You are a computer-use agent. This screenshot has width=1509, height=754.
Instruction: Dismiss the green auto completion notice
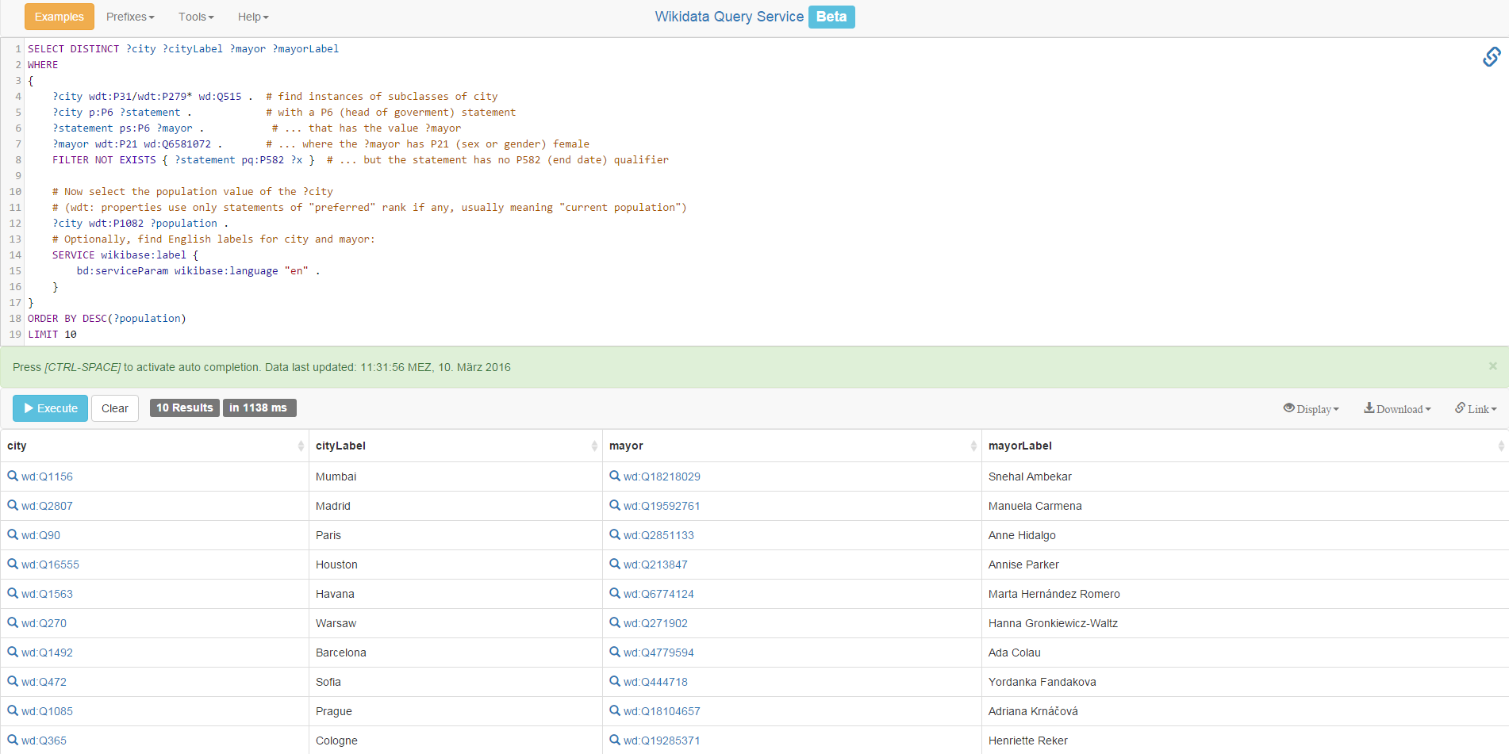coord(1492,366)
